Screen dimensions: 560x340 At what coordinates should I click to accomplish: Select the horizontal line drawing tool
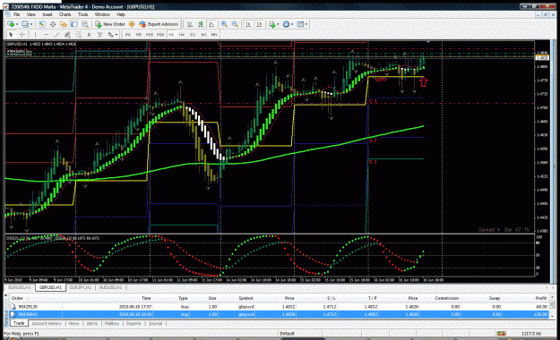point(46,35)
